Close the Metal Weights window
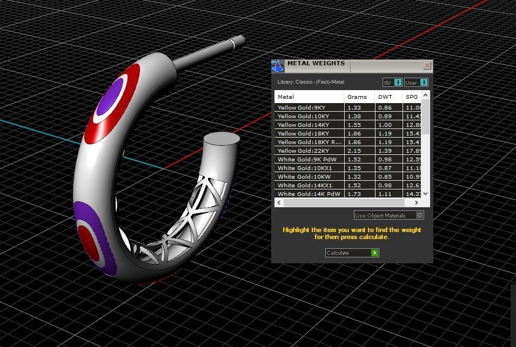Viewport: 516px width, 347px height. tap(427, 65)
